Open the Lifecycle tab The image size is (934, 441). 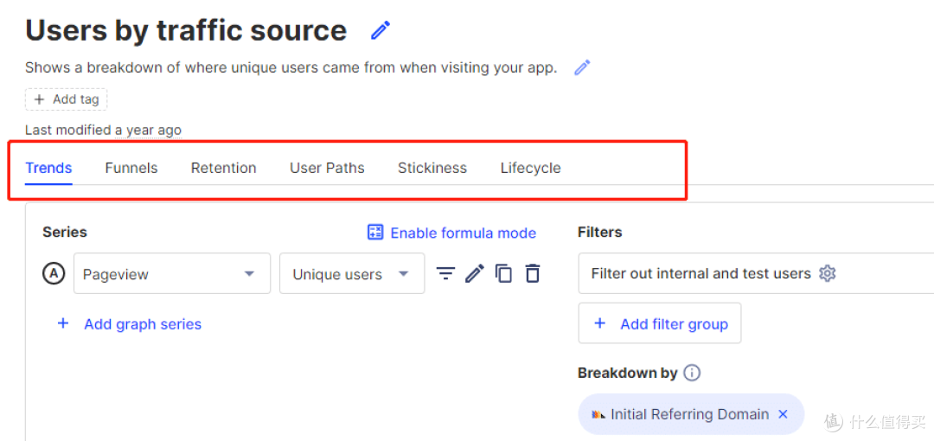click(x=530, y=168)
